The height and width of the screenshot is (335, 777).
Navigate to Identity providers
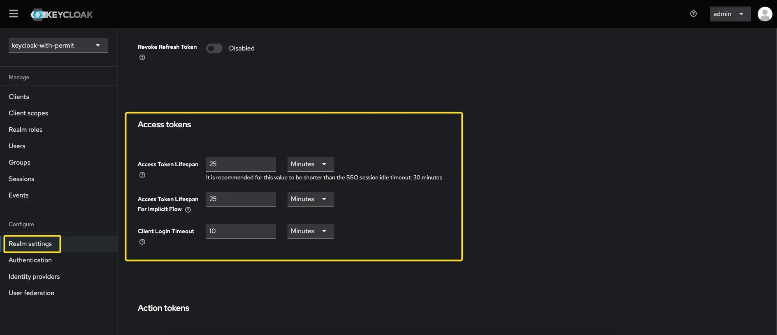pyautogui.click(x=34, y=277)
